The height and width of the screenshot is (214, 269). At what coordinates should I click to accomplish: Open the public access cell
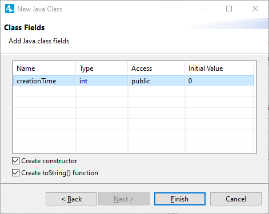coord(156,81)
